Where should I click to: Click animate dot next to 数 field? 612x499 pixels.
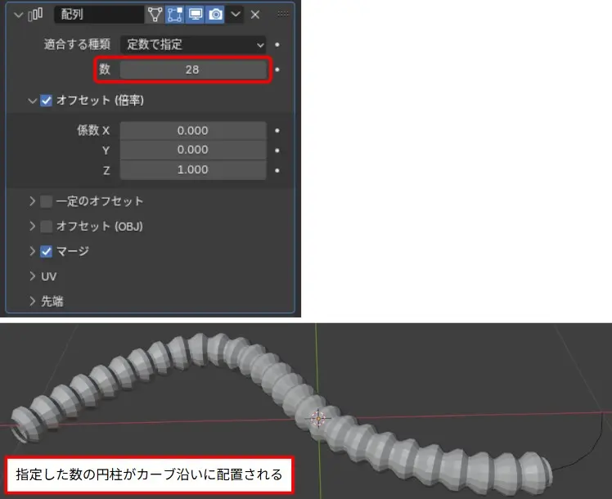[x=277, y=70]
